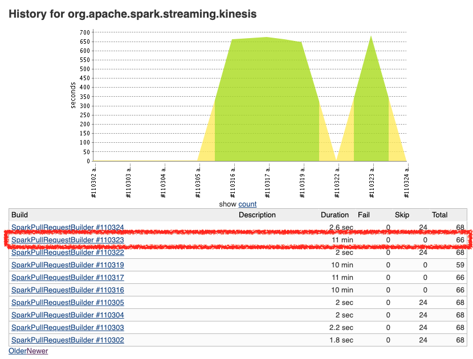Click the chart x-axis label #110324

pyautogui.click(x=407, y=181)
